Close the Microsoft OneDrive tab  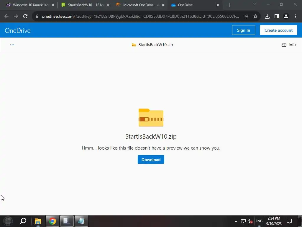[x=163, y=5]
